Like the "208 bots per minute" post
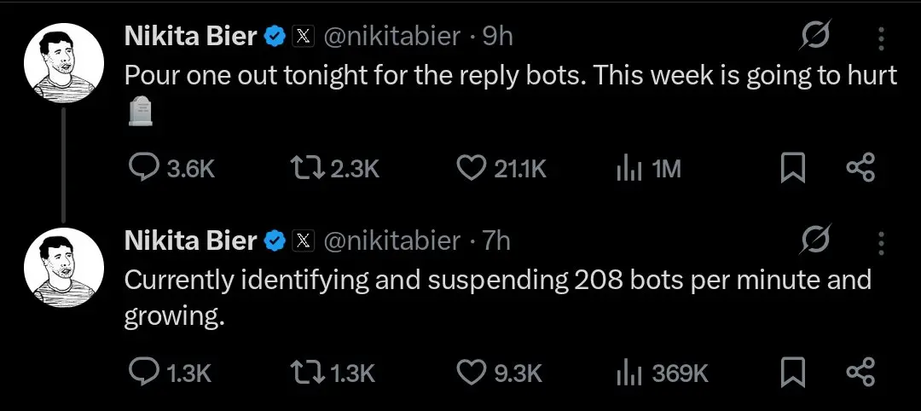 pos(471,372)
